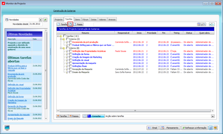Switch to the Tarefas tab
The height and width of the screenshot is (134, 223).
pos(69,19)
